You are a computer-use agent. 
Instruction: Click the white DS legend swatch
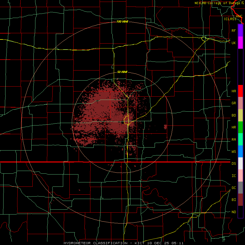pyautogui.click(x=240, y=163)
